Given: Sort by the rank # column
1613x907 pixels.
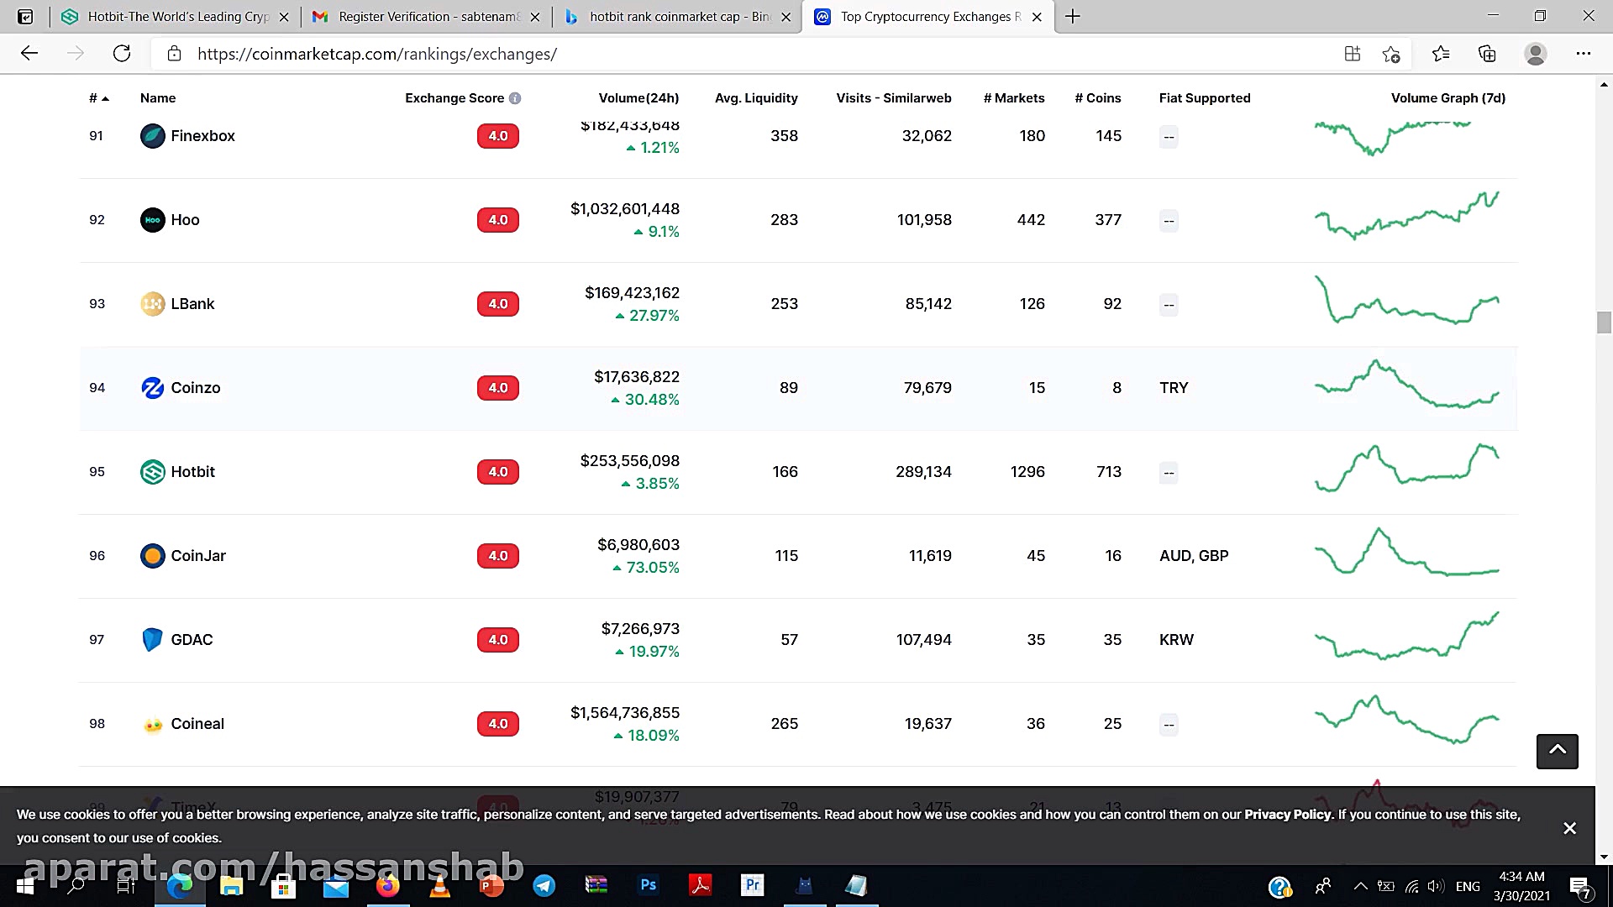Looking at the screenshot, I should (99, 98).
